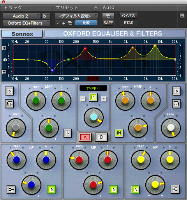Image resolution: width=187 pixels, height=200 pixels.
Task: Click the graph zoom-in plus icon
Action: pyautogui.click(x=4, y=48)
